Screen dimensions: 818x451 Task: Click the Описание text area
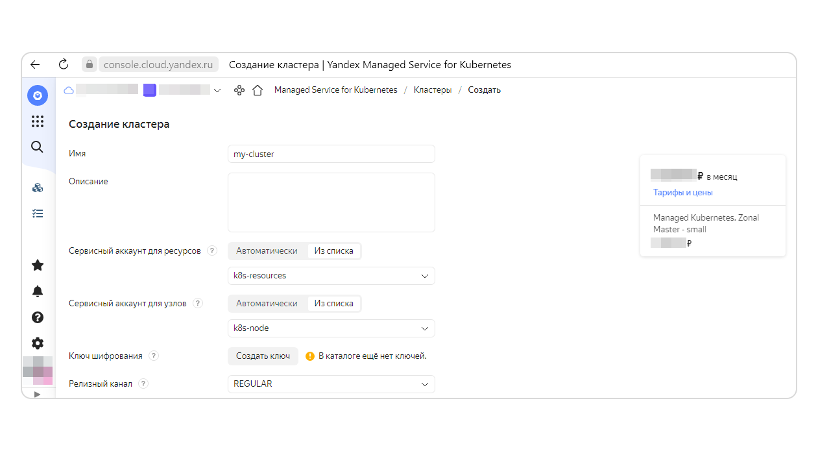[331, 202]
